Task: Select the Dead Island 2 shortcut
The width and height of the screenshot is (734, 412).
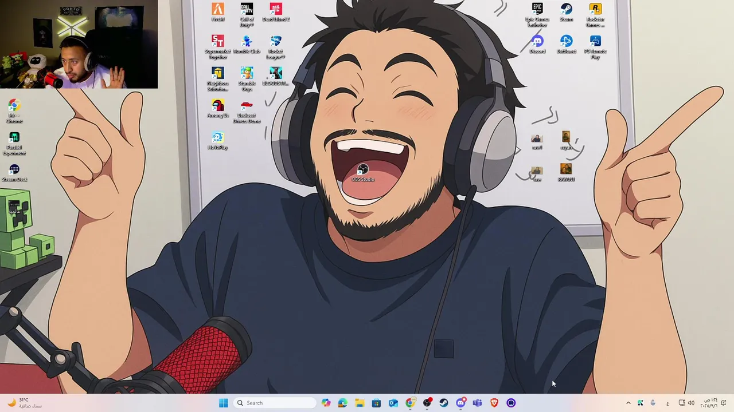Action: (x=276, y=12)
